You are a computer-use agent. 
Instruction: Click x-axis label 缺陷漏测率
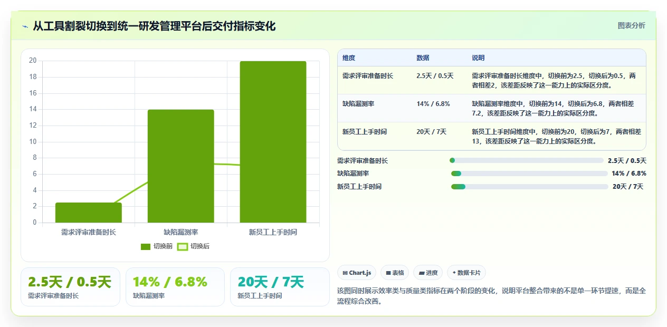[x=181, y=232]
